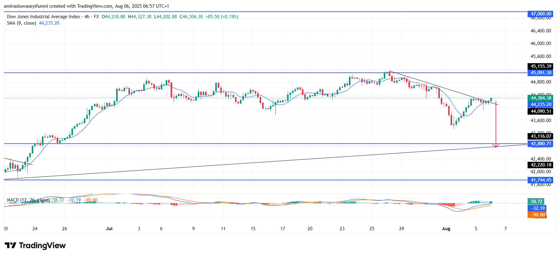This screenshot has height=257, width=559.
Task: Click the author credit line at top
Action: tap(87, 6)
